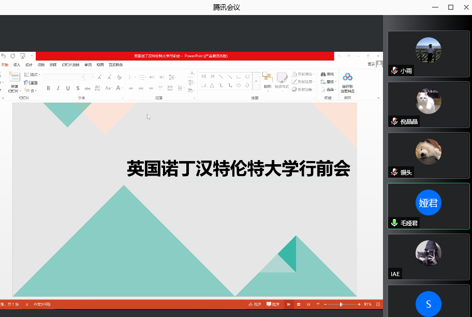Click the Comments button in status bar
Image resolution: width=472 pixels, height=317 pixels.
pyautogui.click(x=273, y=305)
